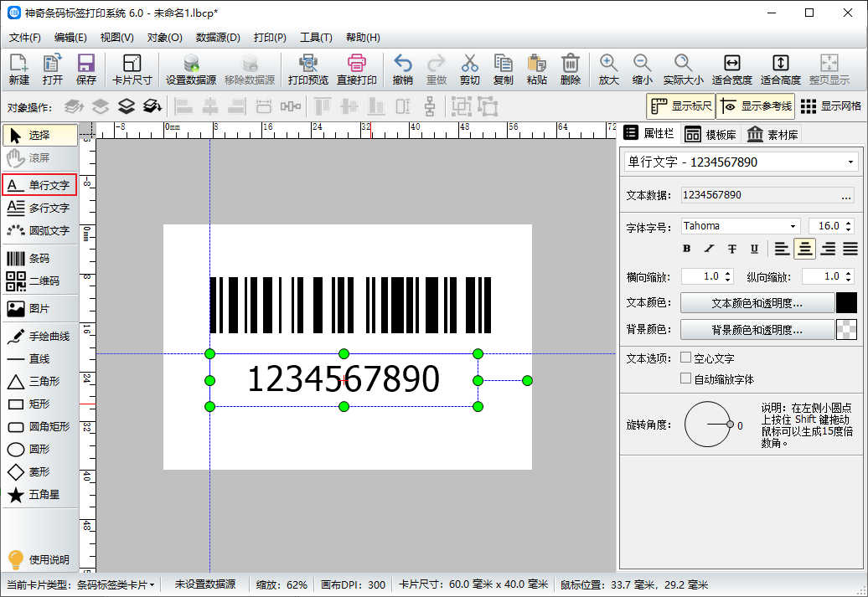Switch to the 模板库 template library tab

(x=710, y=135)
